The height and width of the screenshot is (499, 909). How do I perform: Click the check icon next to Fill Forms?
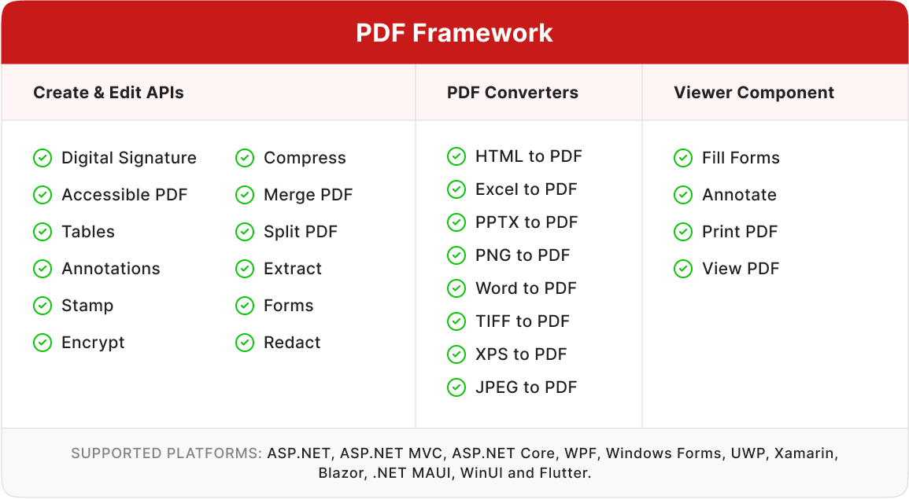tap(683, 158)
